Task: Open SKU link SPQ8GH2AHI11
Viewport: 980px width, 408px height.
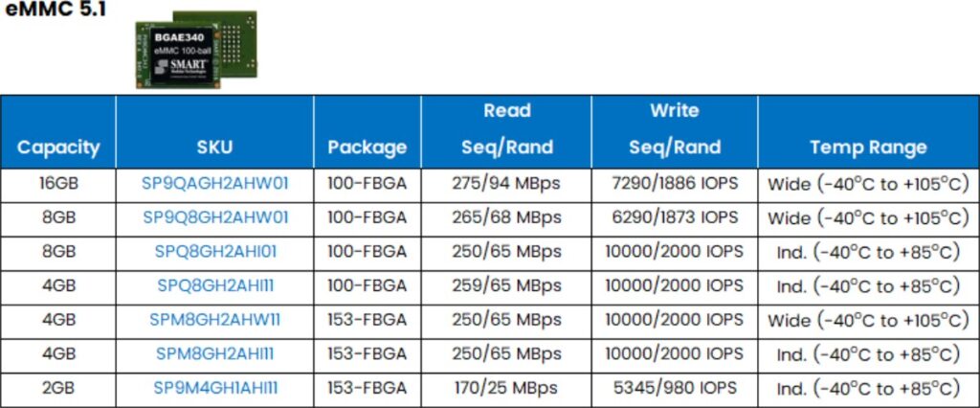Action: tap(215, 285)
